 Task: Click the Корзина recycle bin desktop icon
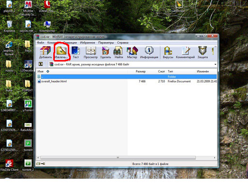(x=9, y=26)
